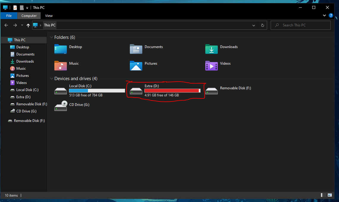Open the Help question mark icon
Viewport: 339px width, 202px height.
pyautogui.click(x=331, y=15)
